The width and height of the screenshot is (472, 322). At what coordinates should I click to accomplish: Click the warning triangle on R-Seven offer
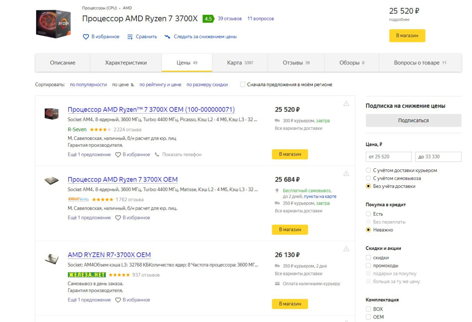click(346, 103)
